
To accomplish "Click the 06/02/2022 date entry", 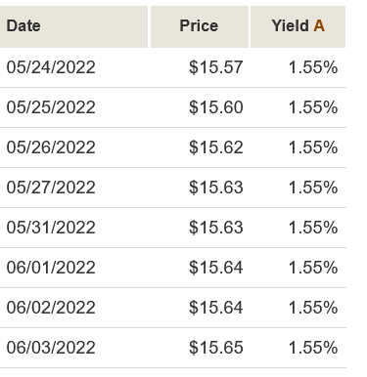I will 51,308.
